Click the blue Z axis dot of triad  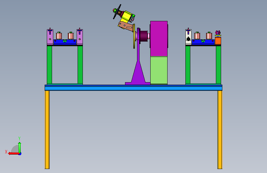coord(20,154)
